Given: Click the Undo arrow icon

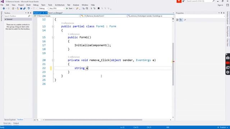Looking at the screenshot, I should coord(29,9).
